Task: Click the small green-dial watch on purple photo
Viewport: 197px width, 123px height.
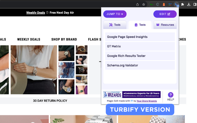Action: click(x=82, y=90)
